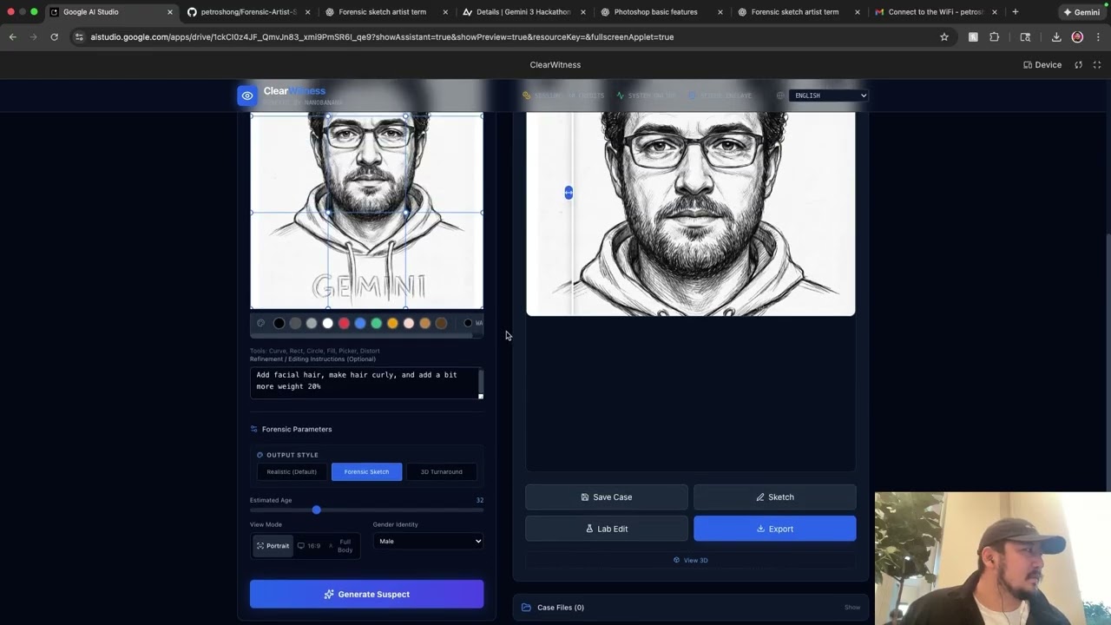Viewport: 1111px width, 625px height.
Task: Click the color palette icon beside the swatches
Action: tap(260, 323)
